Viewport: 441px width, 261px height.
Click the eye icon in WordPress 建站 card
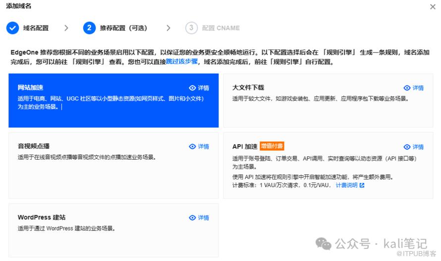[192, 218]
